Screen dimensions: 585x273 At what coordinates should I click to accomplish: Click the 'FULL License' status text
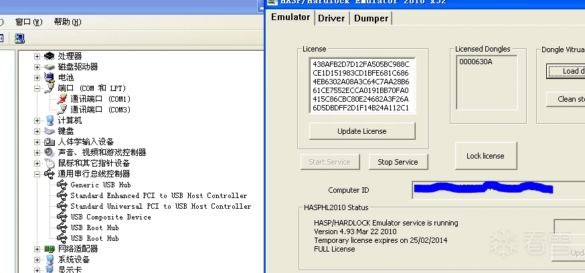point(335,249)
